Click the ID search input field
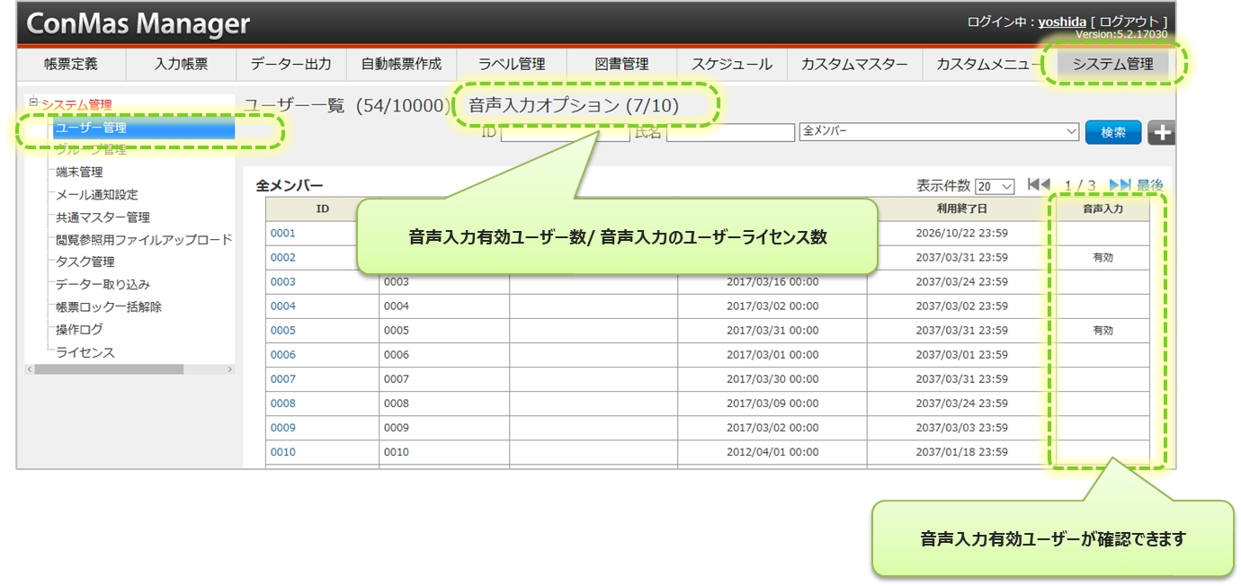 point(565,132)
